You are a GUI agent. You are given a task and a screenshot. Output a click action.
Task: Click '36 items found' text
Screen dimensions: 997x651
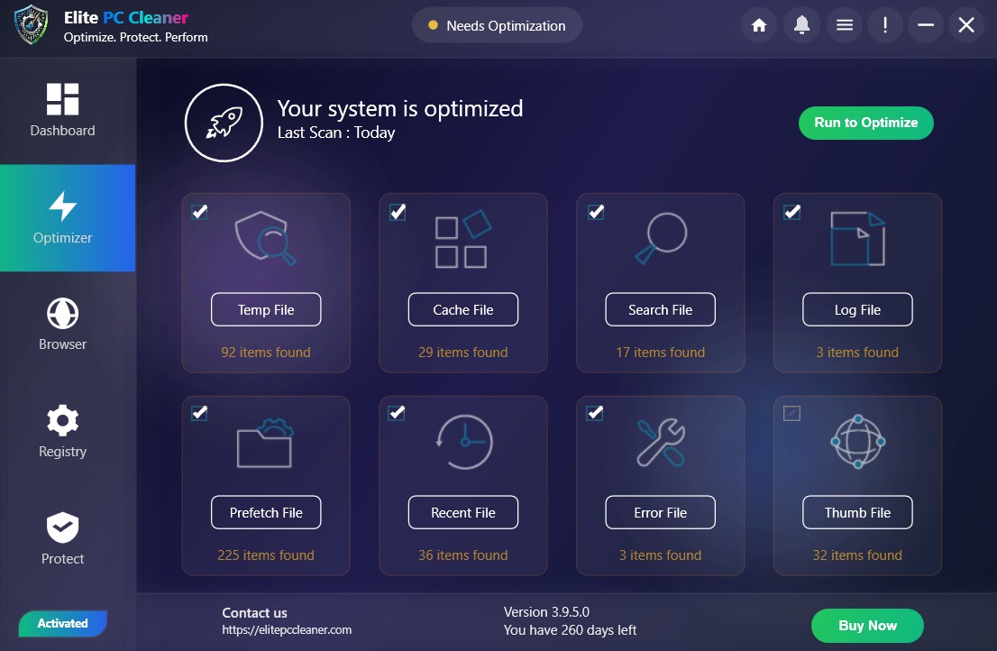(463, 555)
